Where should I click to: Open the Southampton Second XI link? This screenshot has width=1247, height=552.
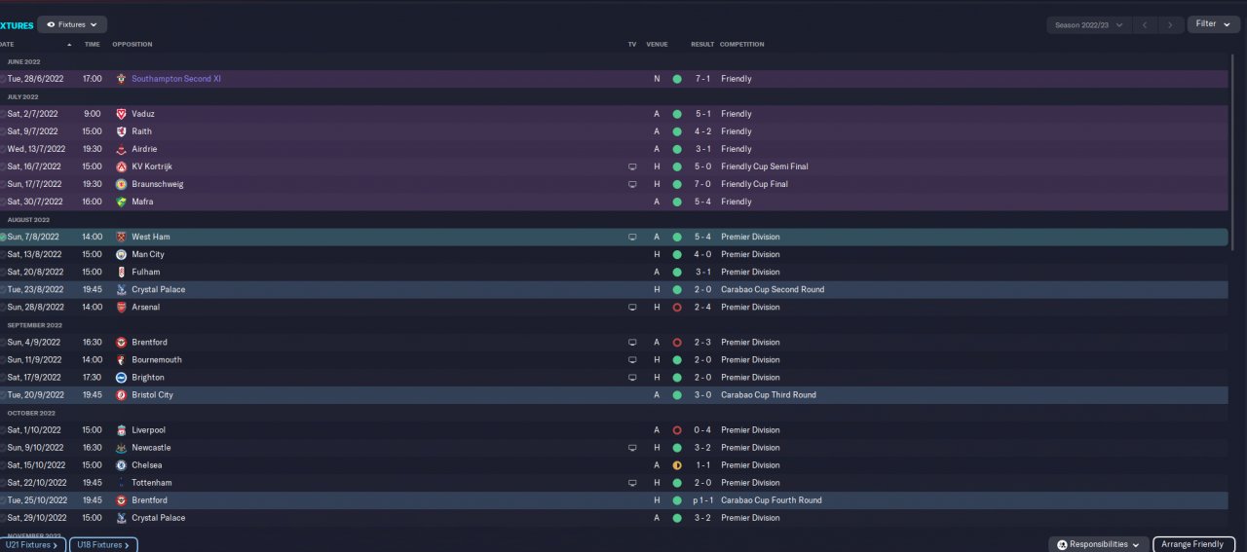[176, 79]
